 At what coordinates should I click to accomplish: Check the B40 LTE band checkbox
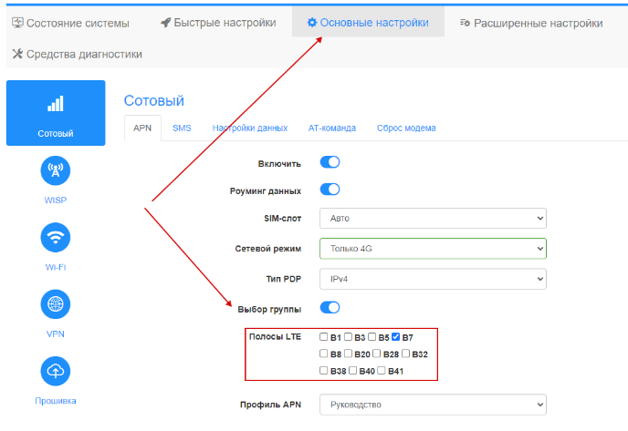352,370
